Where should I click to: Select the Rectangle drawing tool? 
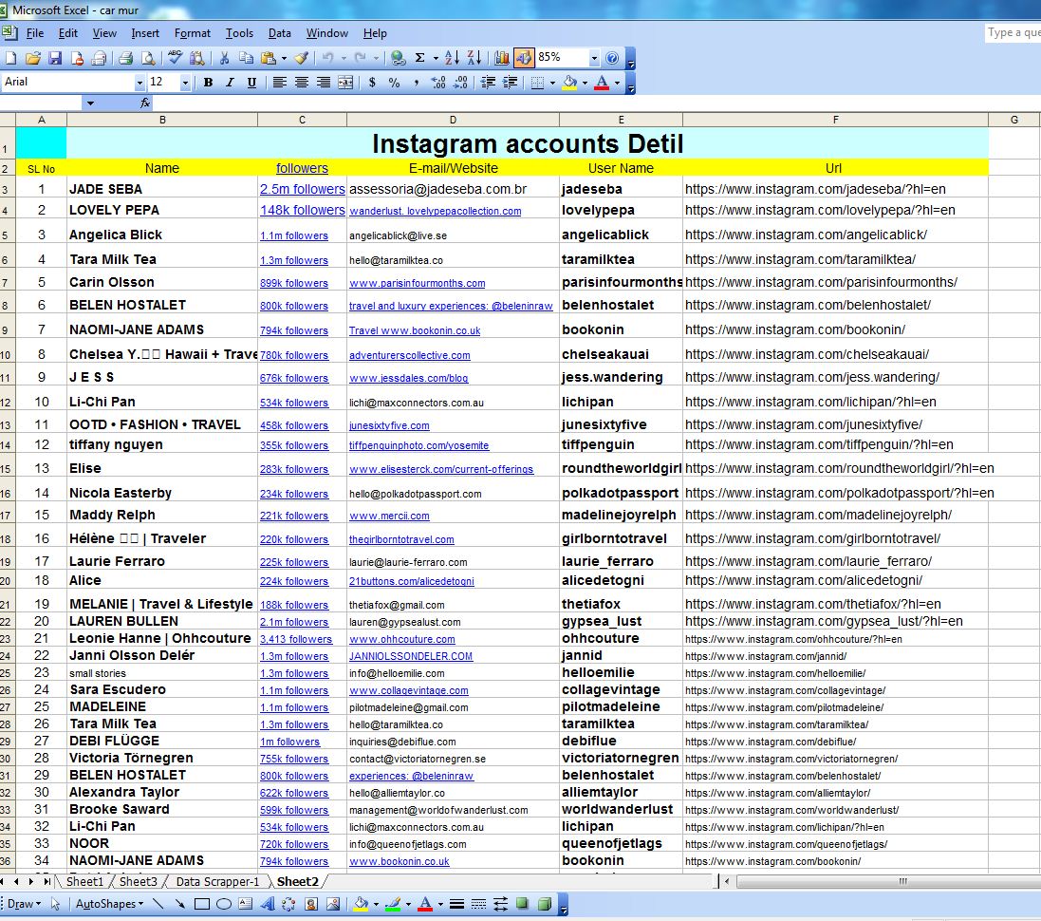201,904
